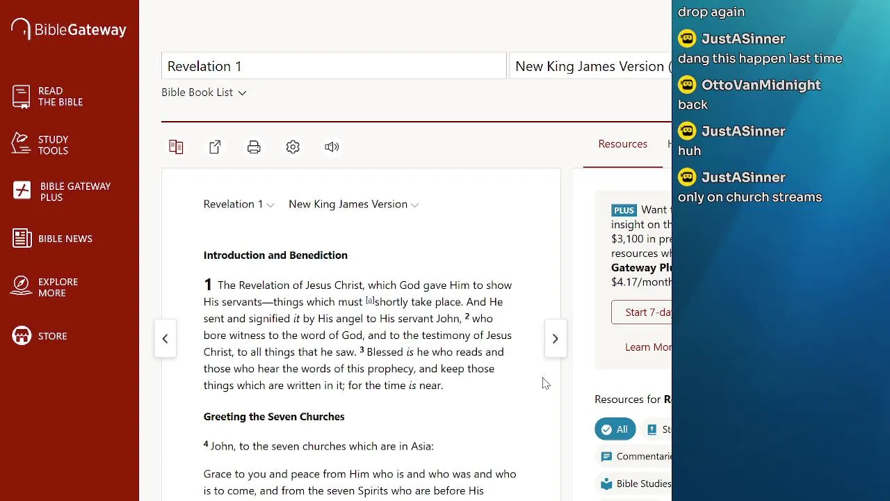Click the OttoVanMidnight username in chat
This screenshot has height=501, width=890.
761,85
